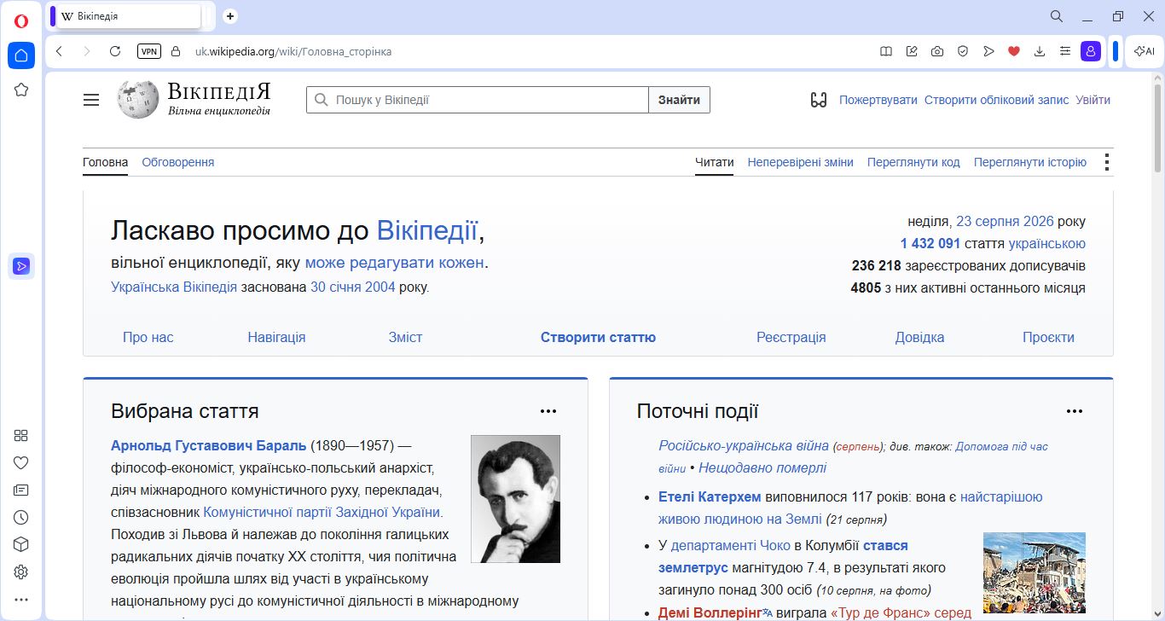1165x621 pixels.
Task: Click Створити обліковий запис link
Action: [996, 100]
